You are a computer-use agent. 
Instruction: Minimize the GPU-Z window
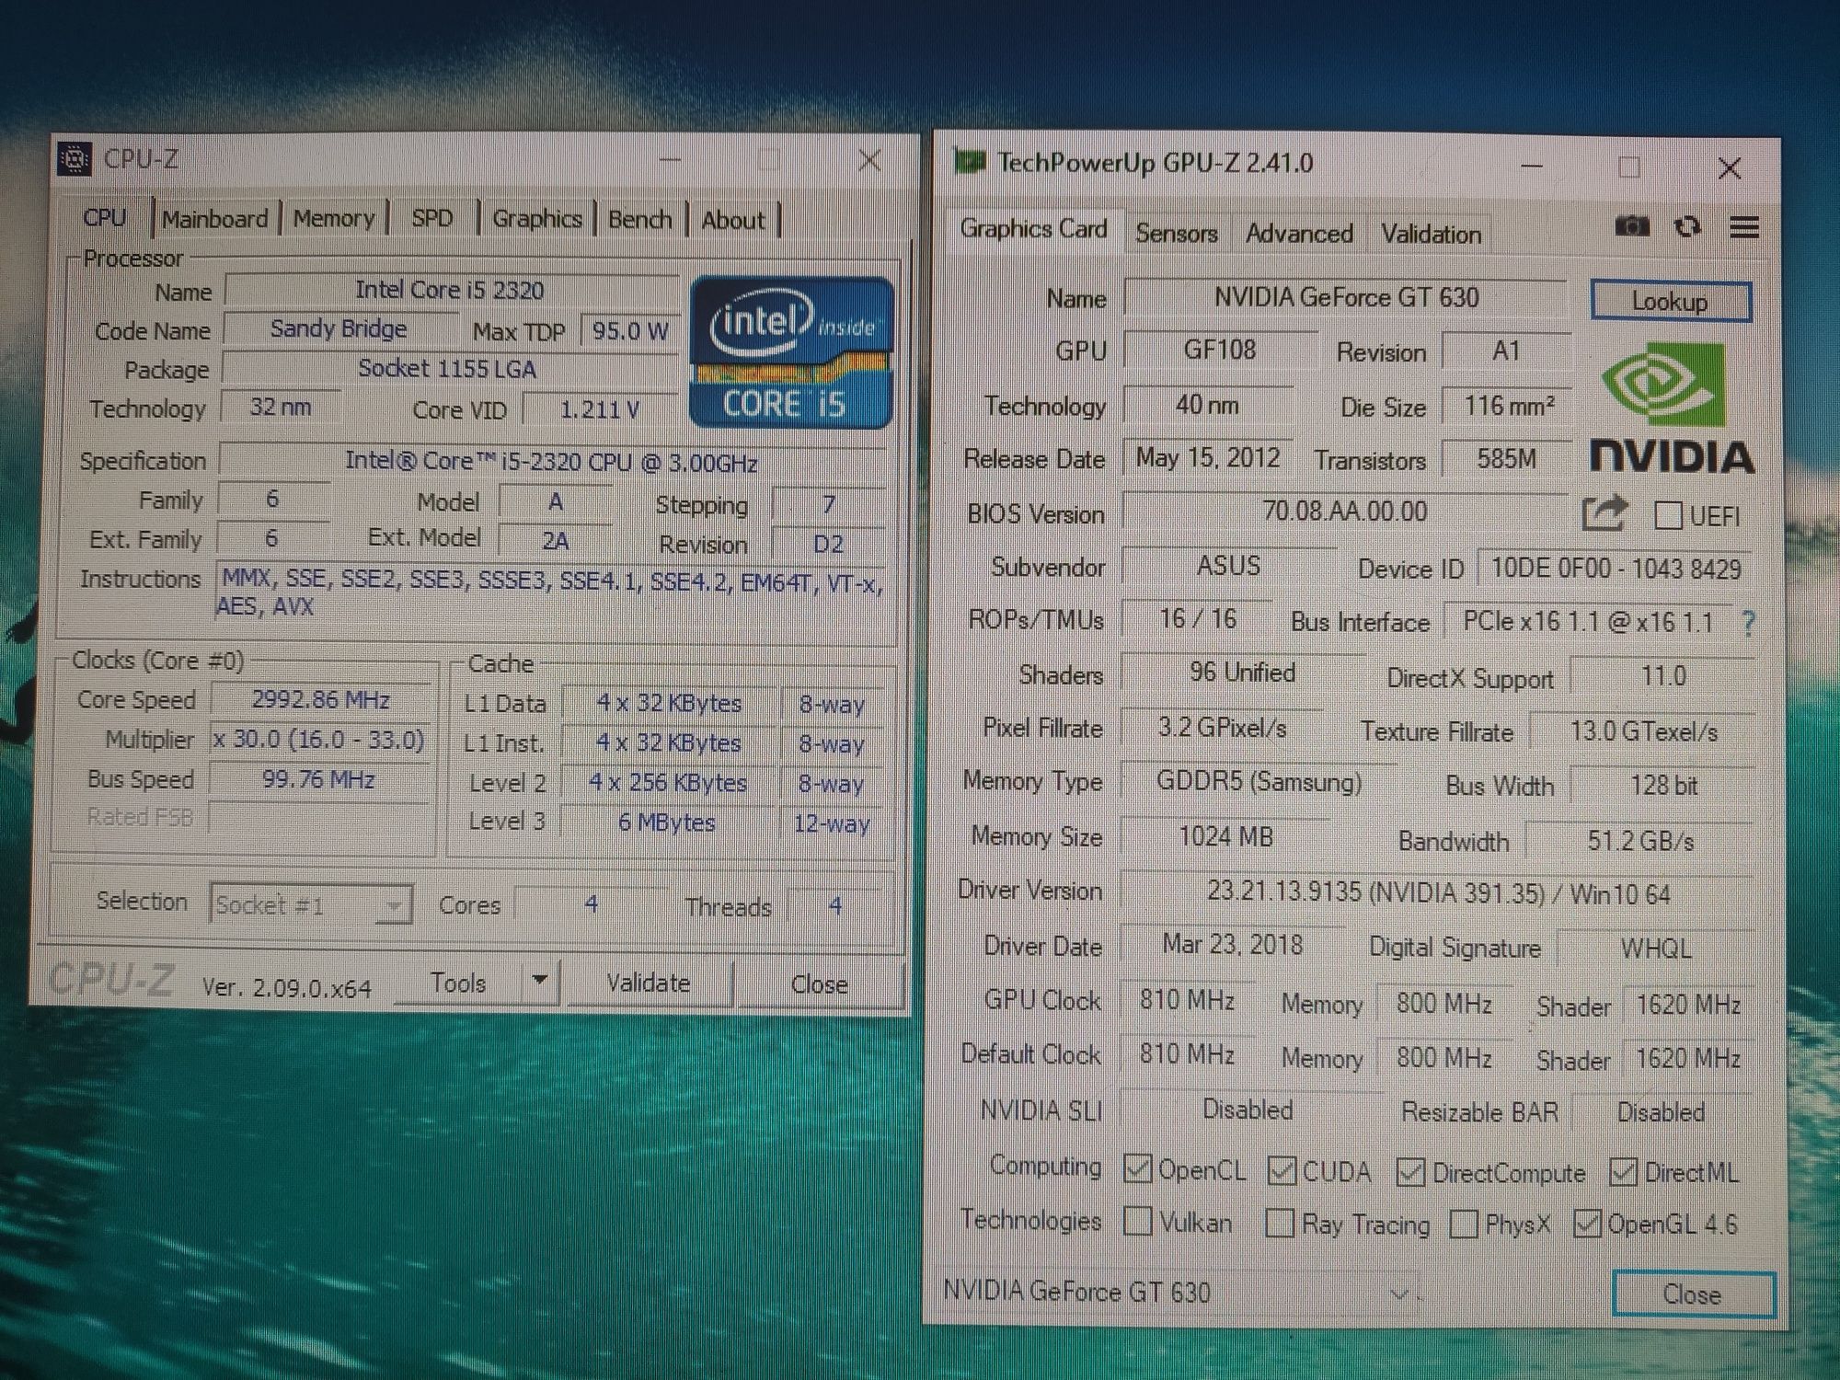point(1531,167)
